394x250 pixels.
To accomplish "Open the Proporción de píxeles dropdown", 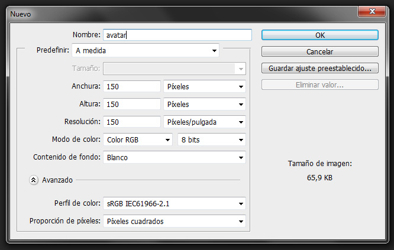I will (174, 222).
